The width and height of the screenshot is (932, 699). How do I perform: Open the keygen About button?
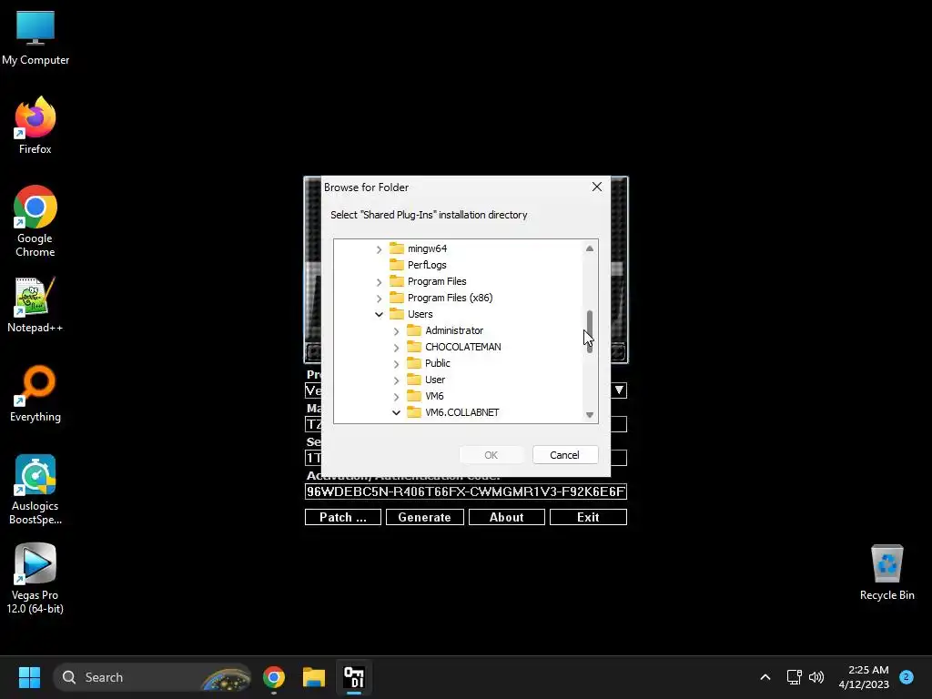point(506,517)
